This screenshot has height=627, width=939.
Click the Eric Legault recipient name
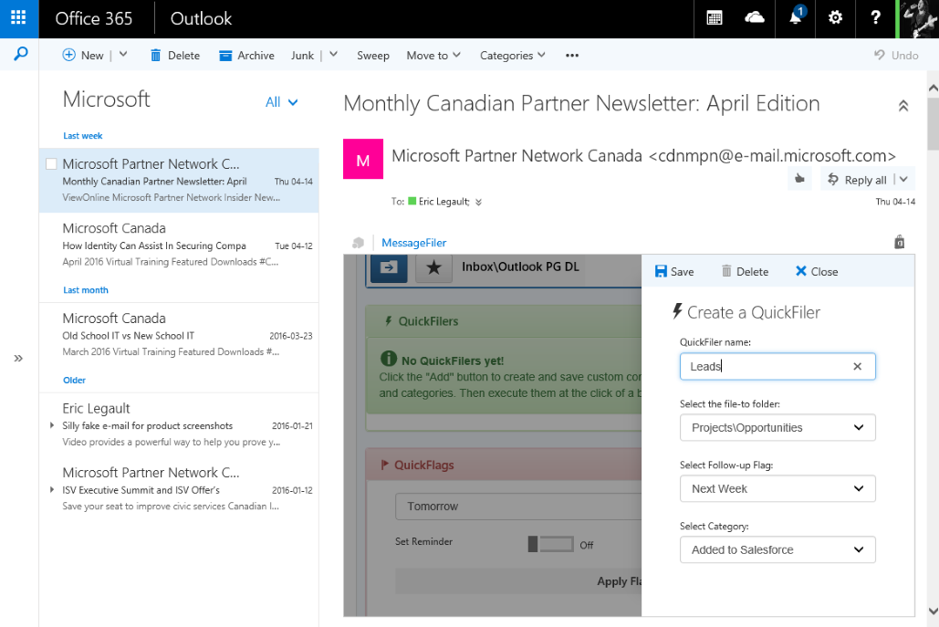[x=443, y=202]
